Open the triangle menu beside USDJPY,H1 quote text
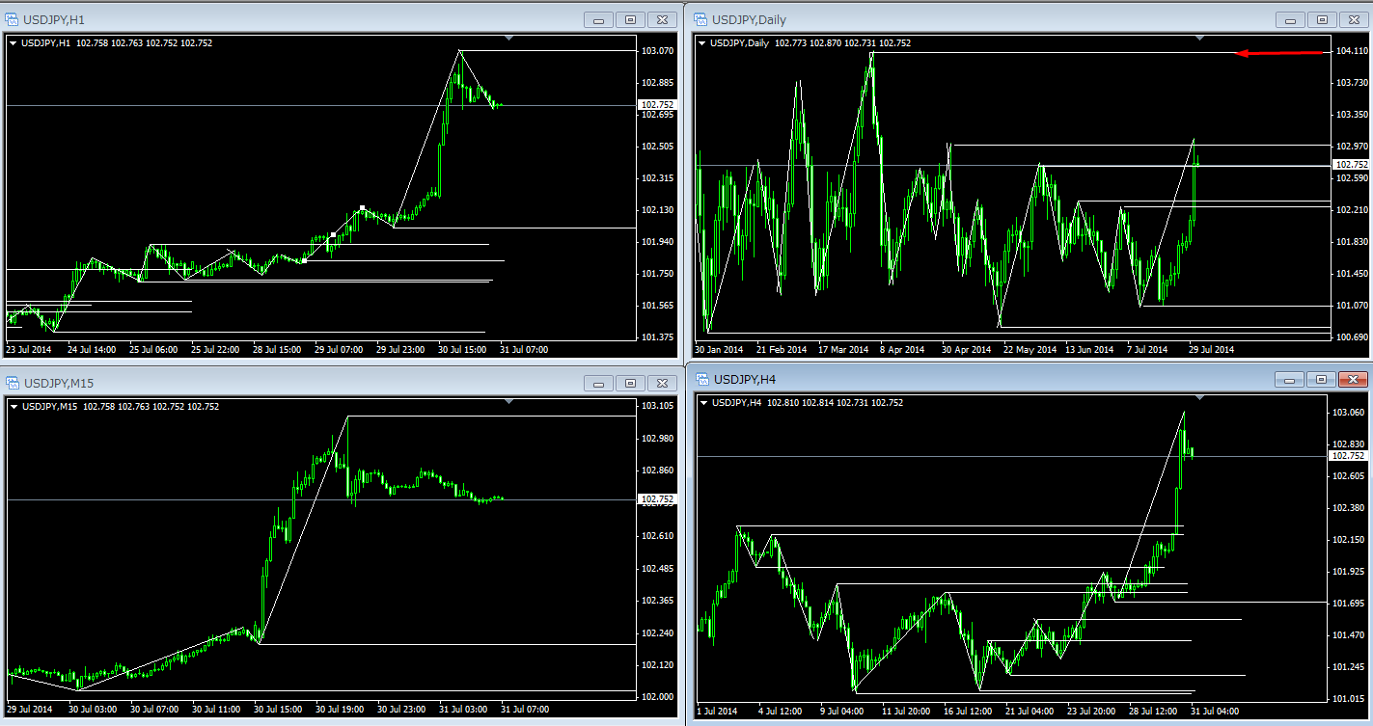 (x=13, y=42)
